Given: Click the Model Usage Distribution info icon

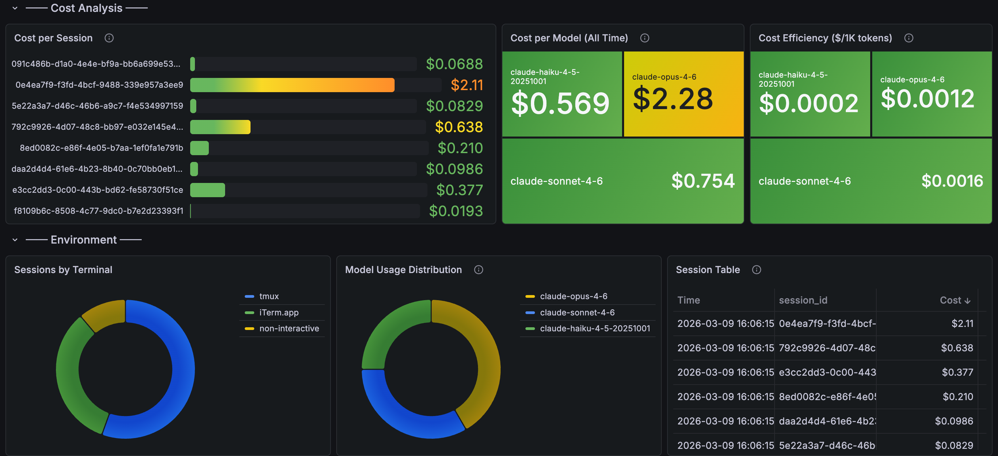Looking at the screenshot, I should [478, 270].
